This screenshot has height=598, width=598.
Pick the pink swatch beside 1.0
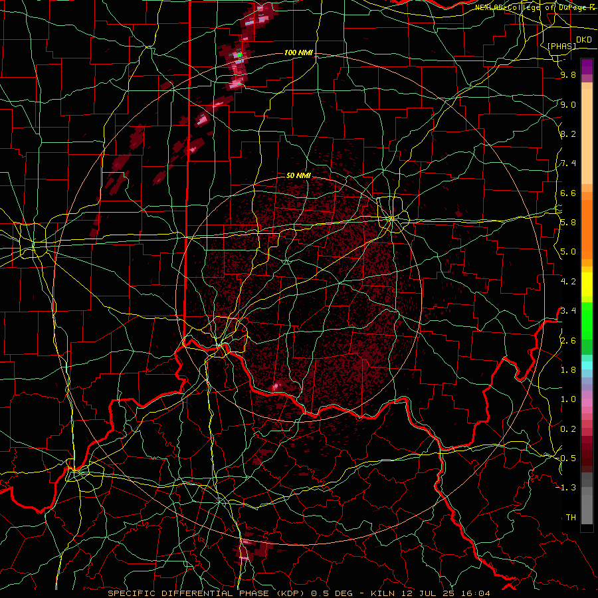coord(587,403)
